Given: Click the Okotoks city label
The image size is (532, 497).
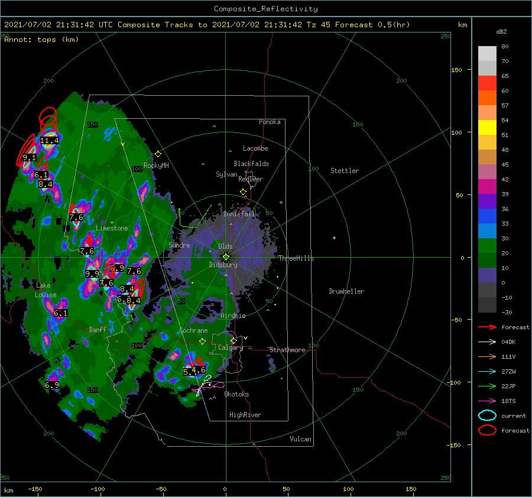Looking at the screenshot, I should tap(236, 395).
